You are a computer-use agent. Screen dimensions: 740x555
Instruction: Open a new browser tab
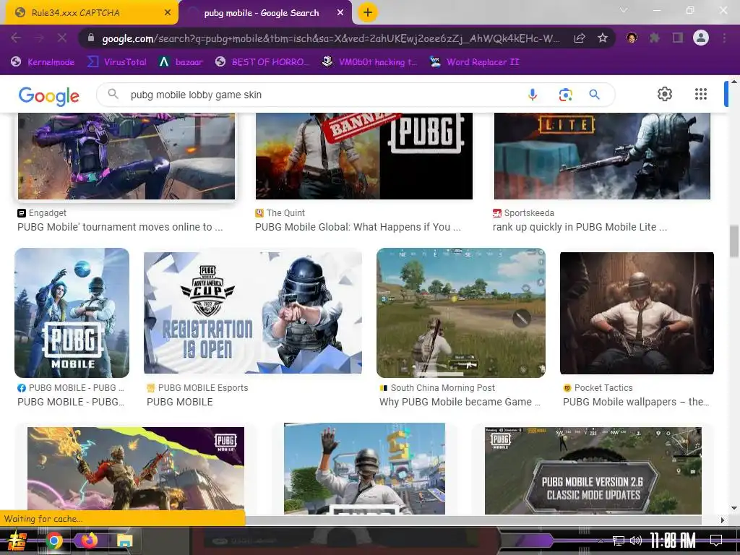pos(368,12)
